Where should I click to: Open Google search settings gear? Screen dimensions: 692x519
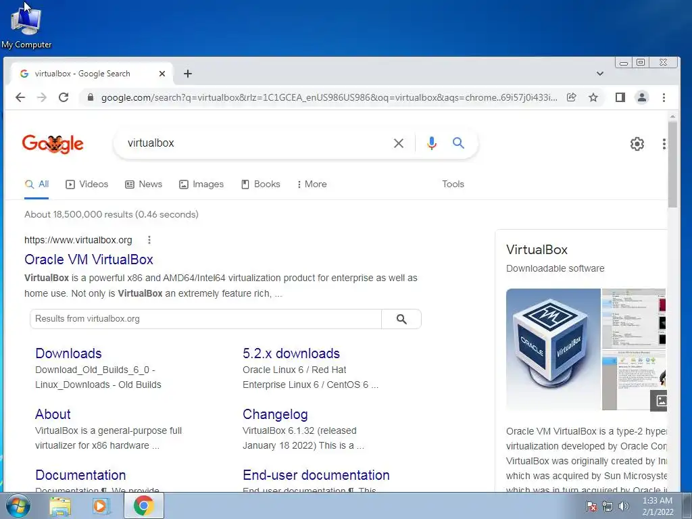coord(637,144)
